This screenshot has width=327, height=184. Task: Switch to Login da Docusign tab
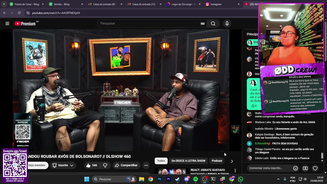click(183, 4)
